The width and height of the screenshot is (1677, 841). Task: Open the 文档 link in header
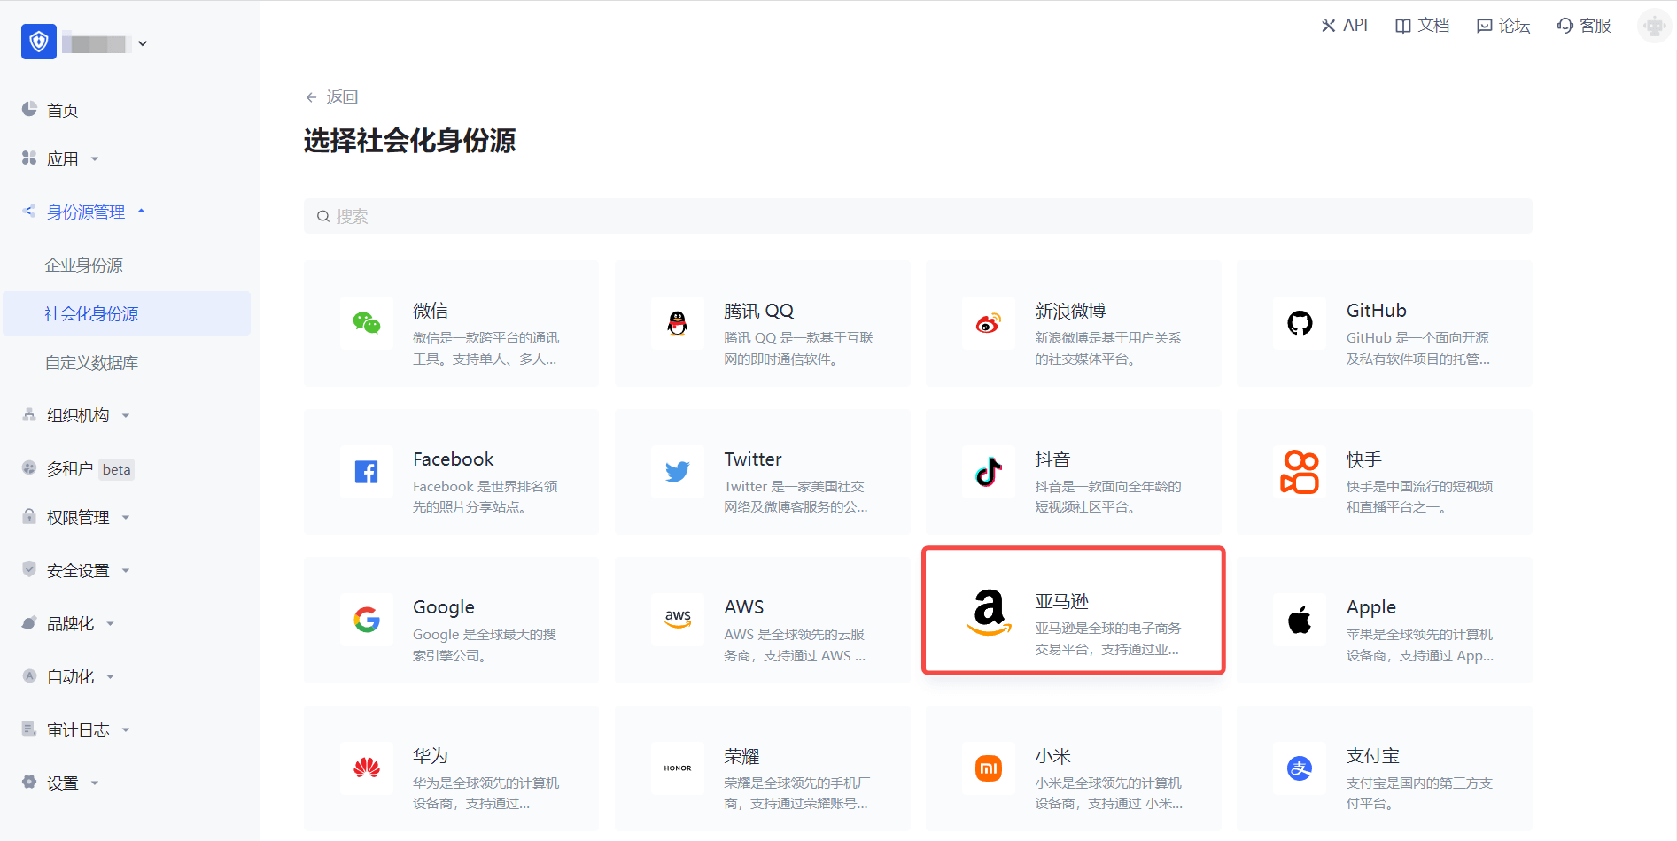pos(1423,26)
